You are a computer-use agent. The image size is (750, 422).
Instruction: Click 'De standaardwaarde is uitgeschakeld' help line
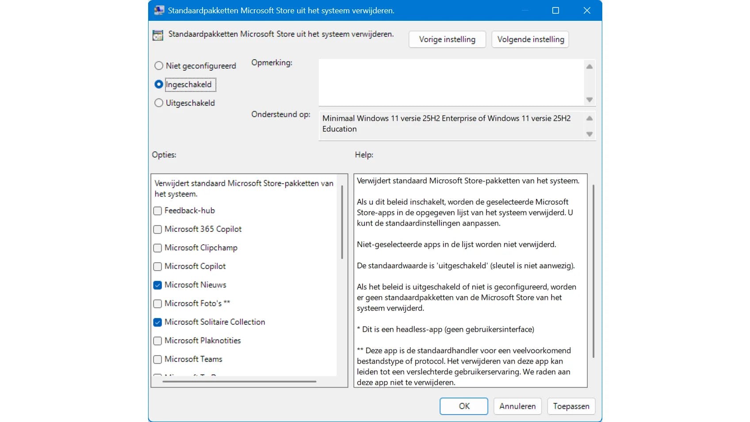(x=466, y=265)
